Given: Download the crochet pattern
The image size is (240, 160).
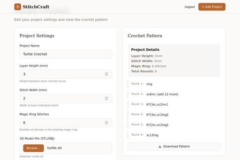Looking at the screenshot, I should point(174,147).
